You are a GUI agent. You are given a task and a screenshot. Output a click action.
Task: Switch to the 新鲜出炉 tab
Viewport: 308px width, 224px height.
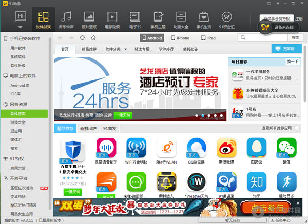(88, 129)
